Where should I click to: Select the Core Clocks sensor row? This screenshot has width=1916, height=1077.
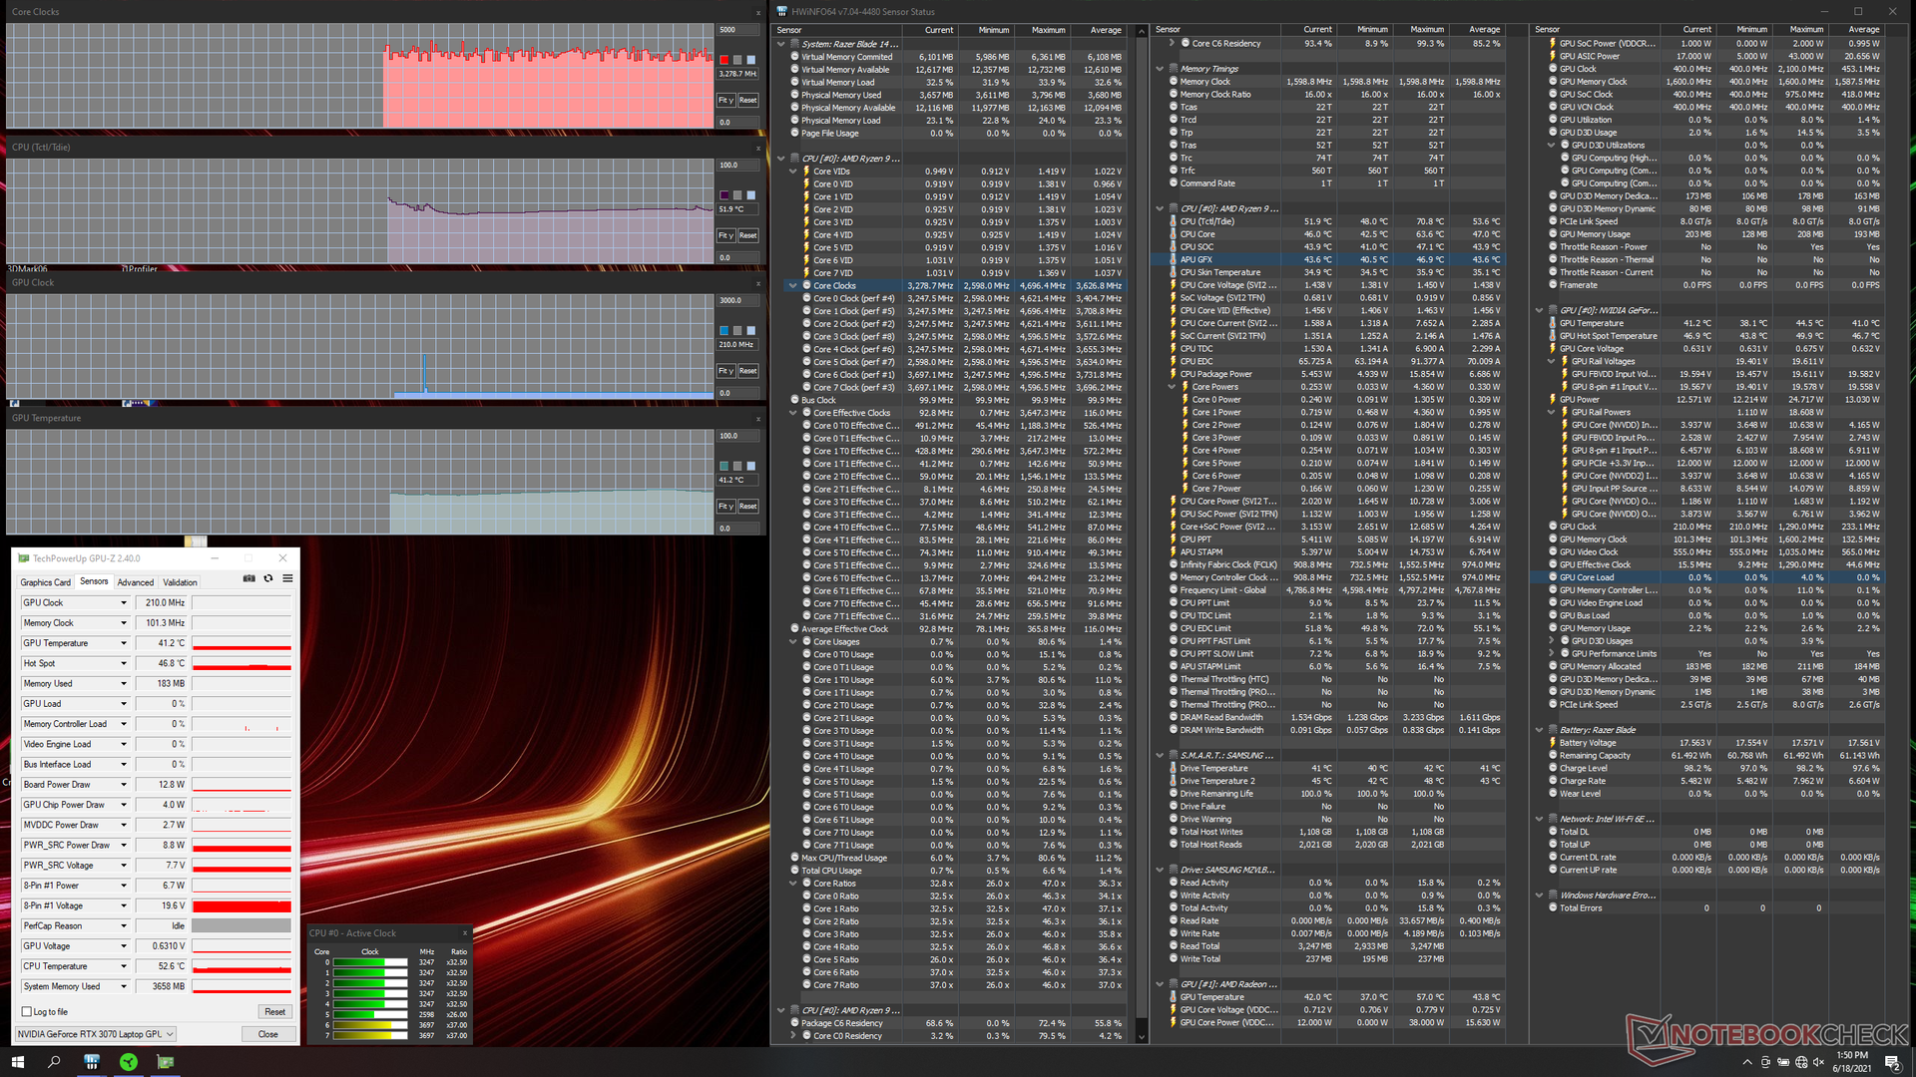[834, 286]
